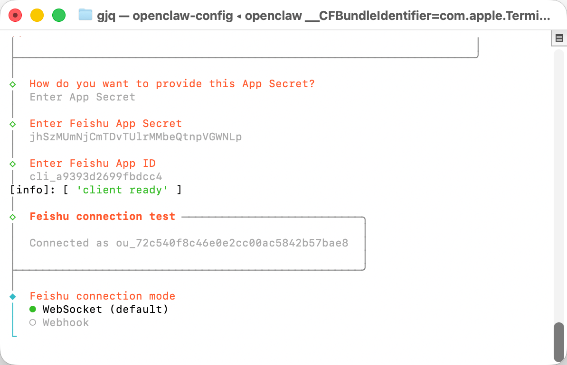Click the yellow minimize window button
The image size is (567, 365).
(x=37, y=16)
